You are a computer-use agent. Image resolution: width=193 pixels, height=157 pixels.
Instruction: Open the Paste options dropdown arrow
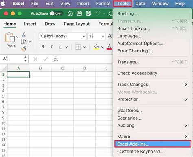[17, 37]
